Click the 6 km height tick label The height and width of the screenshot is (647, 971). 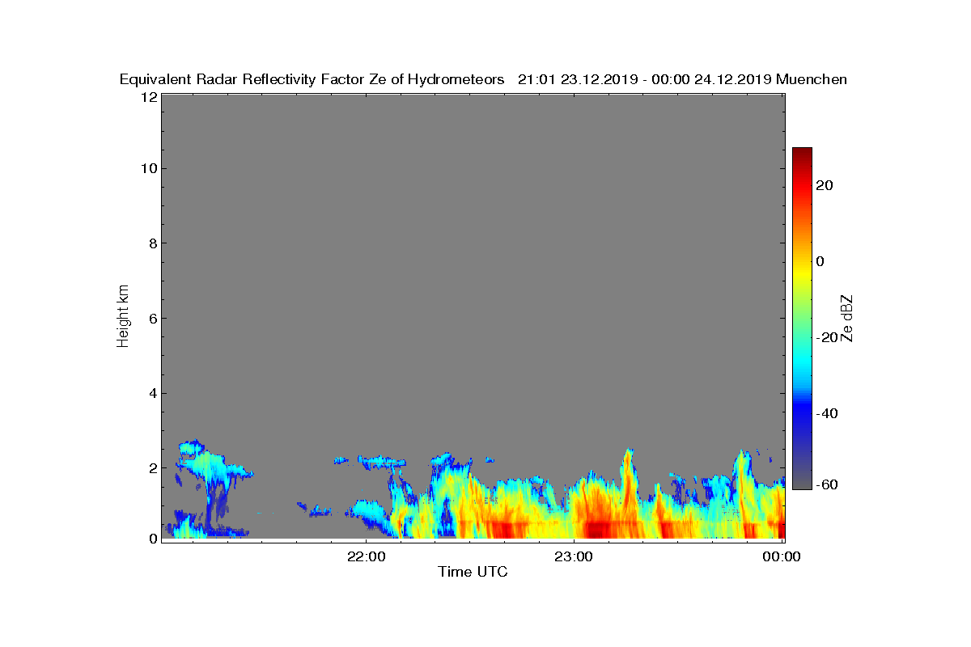coord(152,318)
